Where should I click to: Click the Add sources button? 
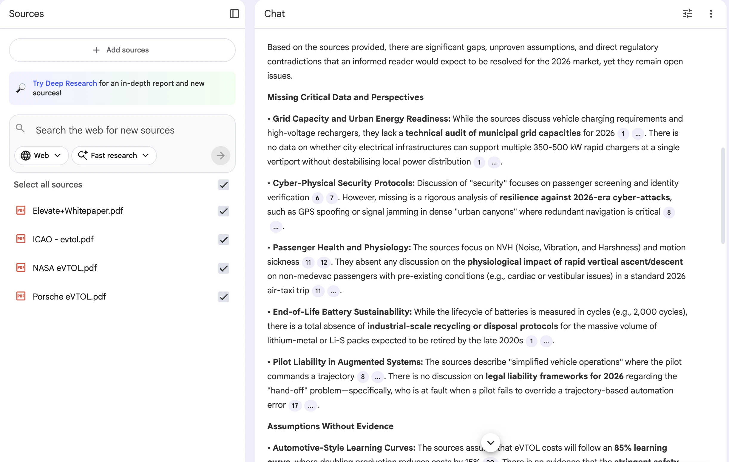coord(122,50)
